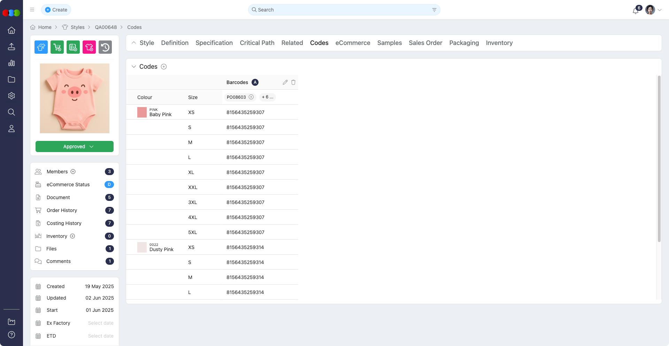The width and height of the screenshot is (669, 346).
Task: Click the help question mark sidebar icon
Action: click(x=11, y=335)
